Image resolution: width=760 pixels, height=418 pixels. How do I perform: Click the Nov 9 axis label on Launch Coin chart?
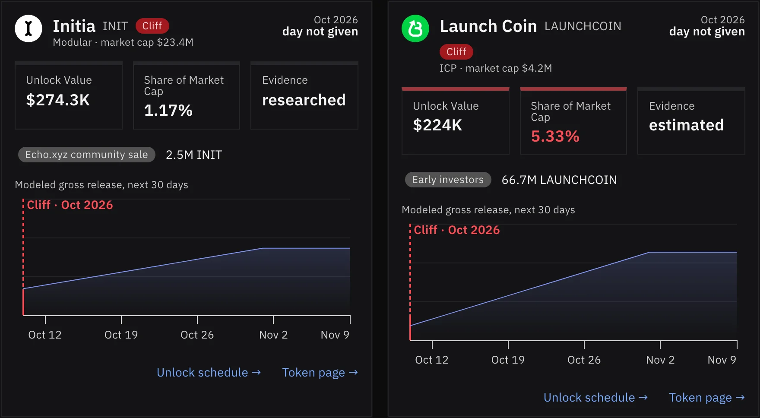[722, 360]
